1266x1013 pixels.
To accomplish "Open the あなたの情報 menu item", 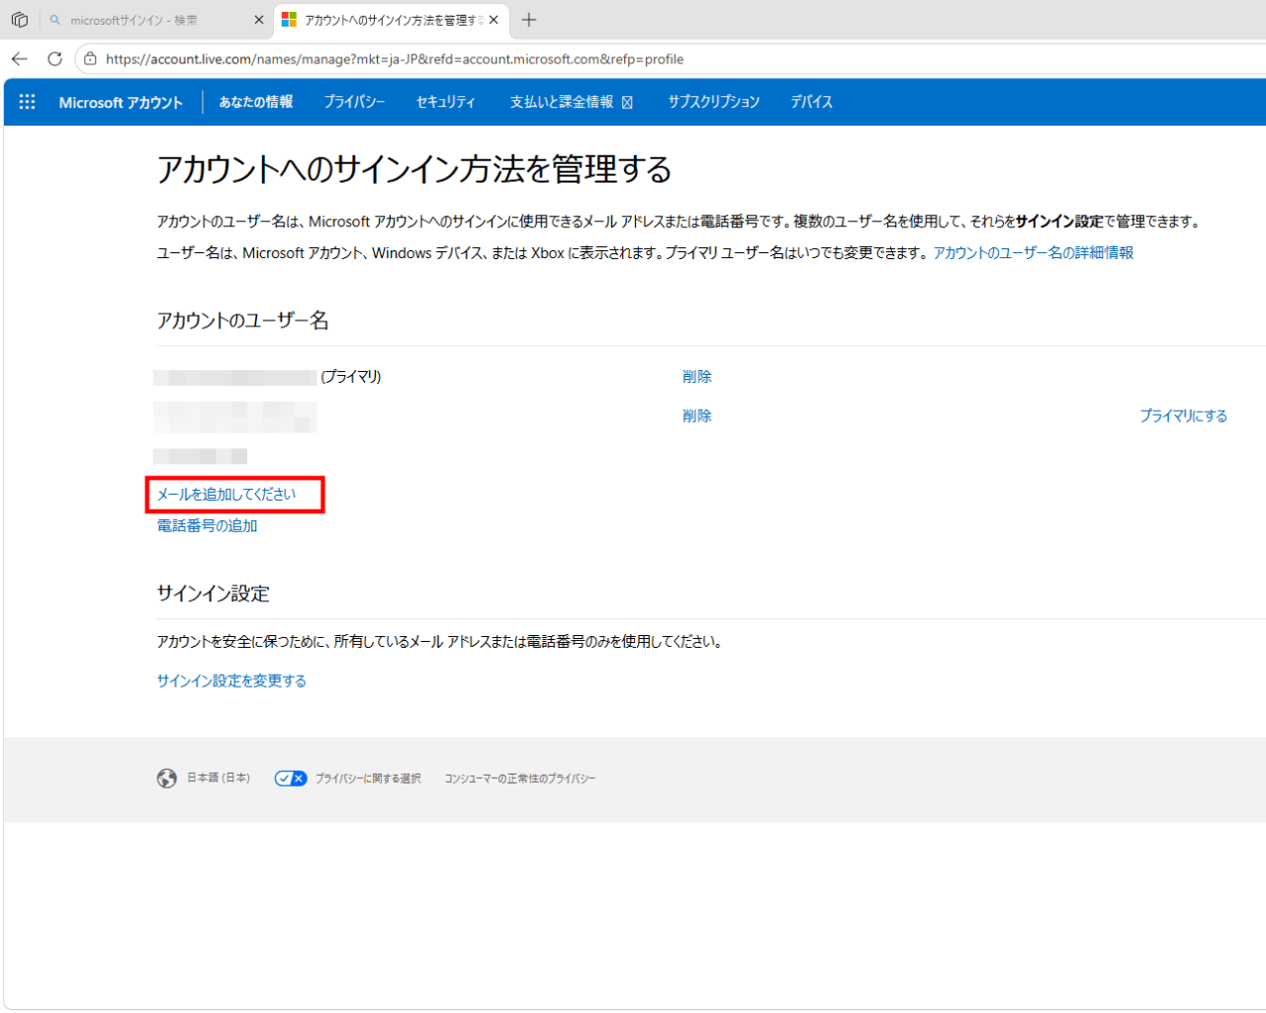I will (x=256, y=102).
